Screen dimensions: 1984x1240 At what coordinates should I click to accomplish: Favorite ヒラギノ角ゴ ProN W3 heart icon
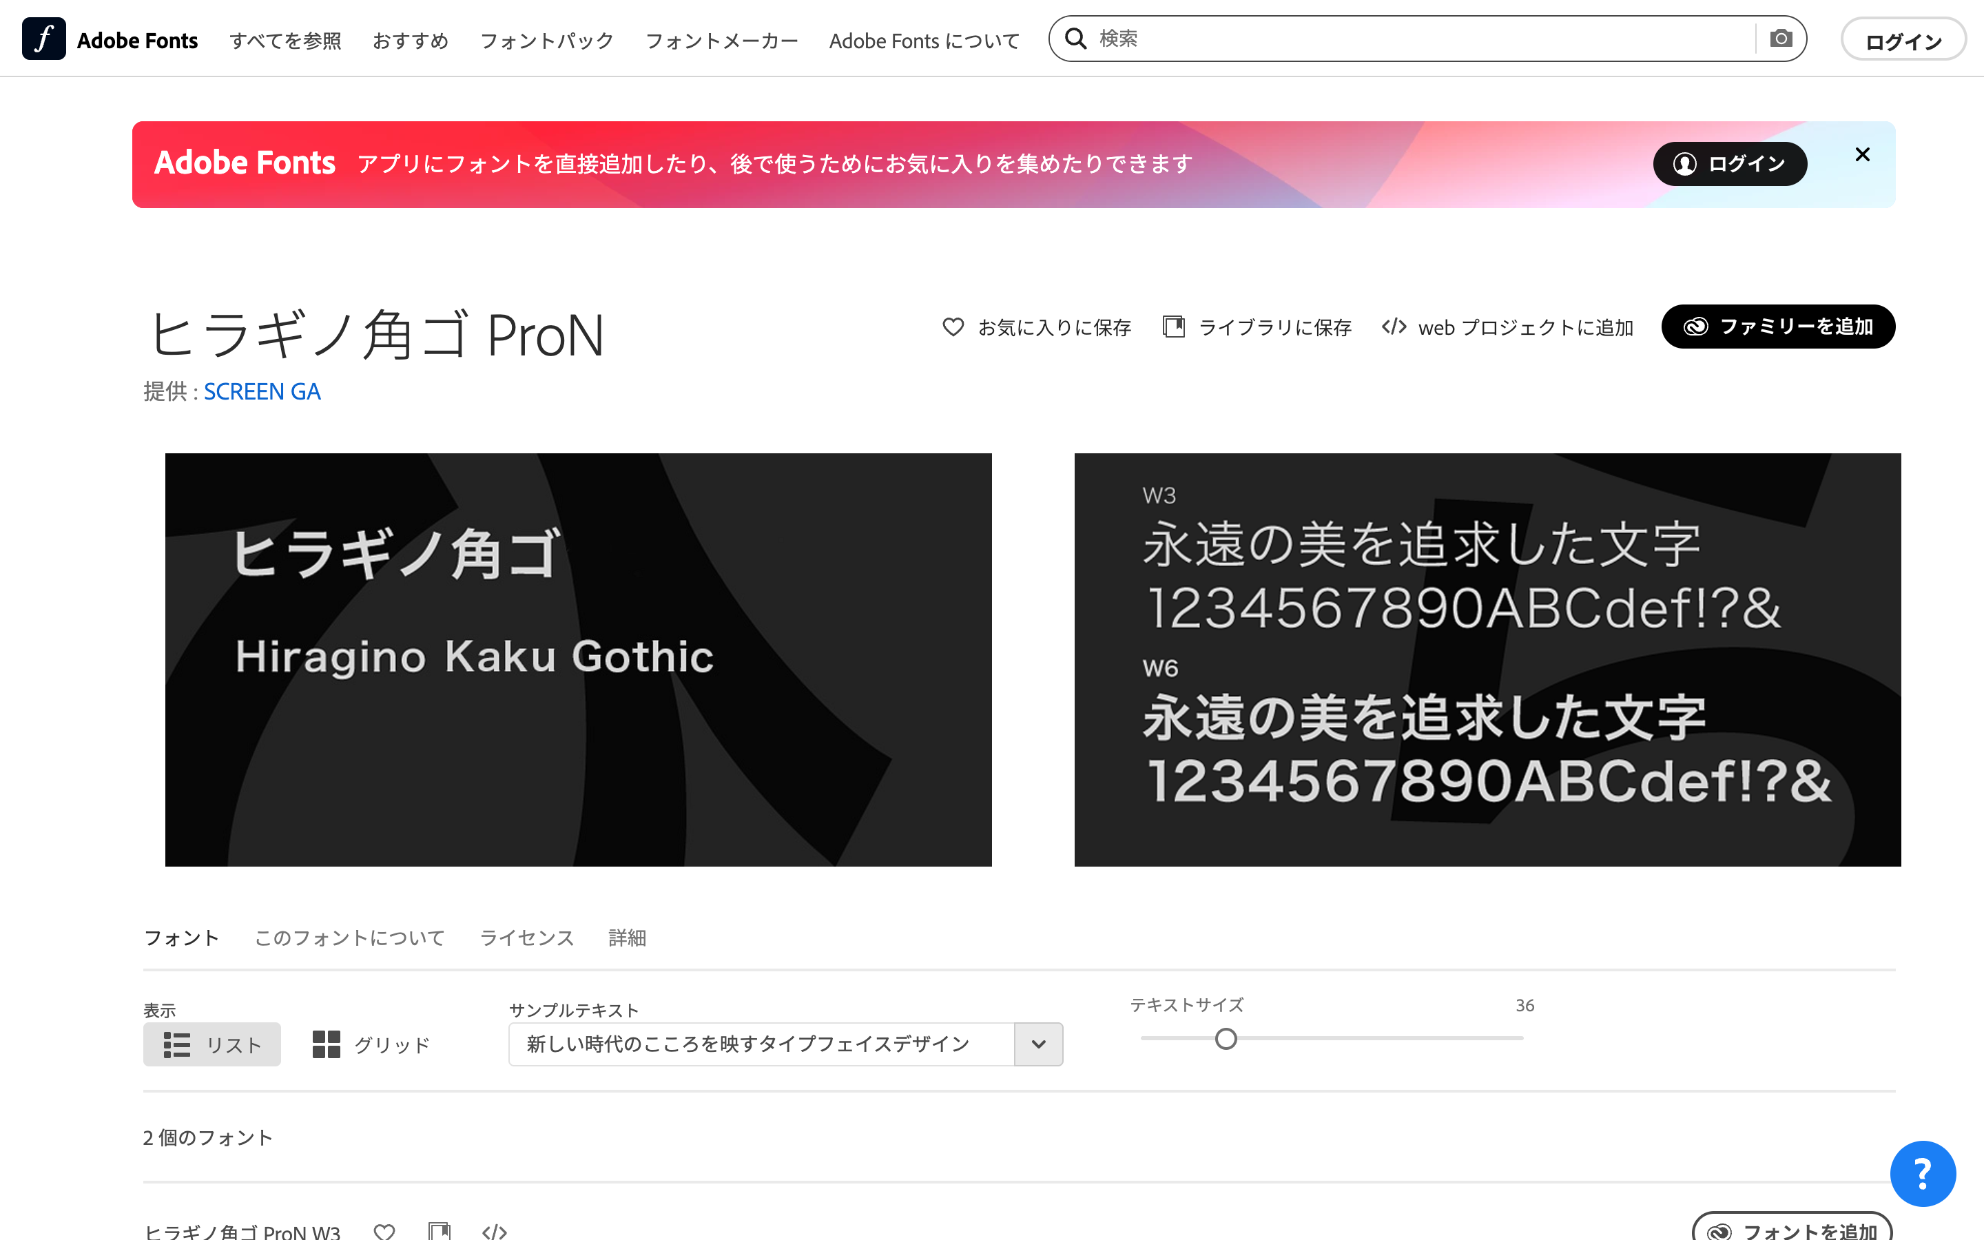tap(384, 1231)
